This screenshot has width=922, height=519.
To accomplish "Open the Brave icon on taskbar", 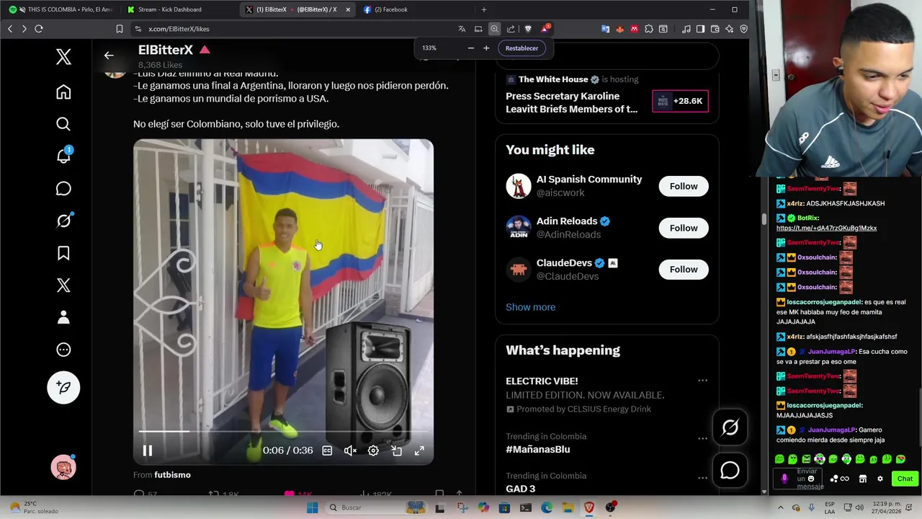I will point(589,507).
